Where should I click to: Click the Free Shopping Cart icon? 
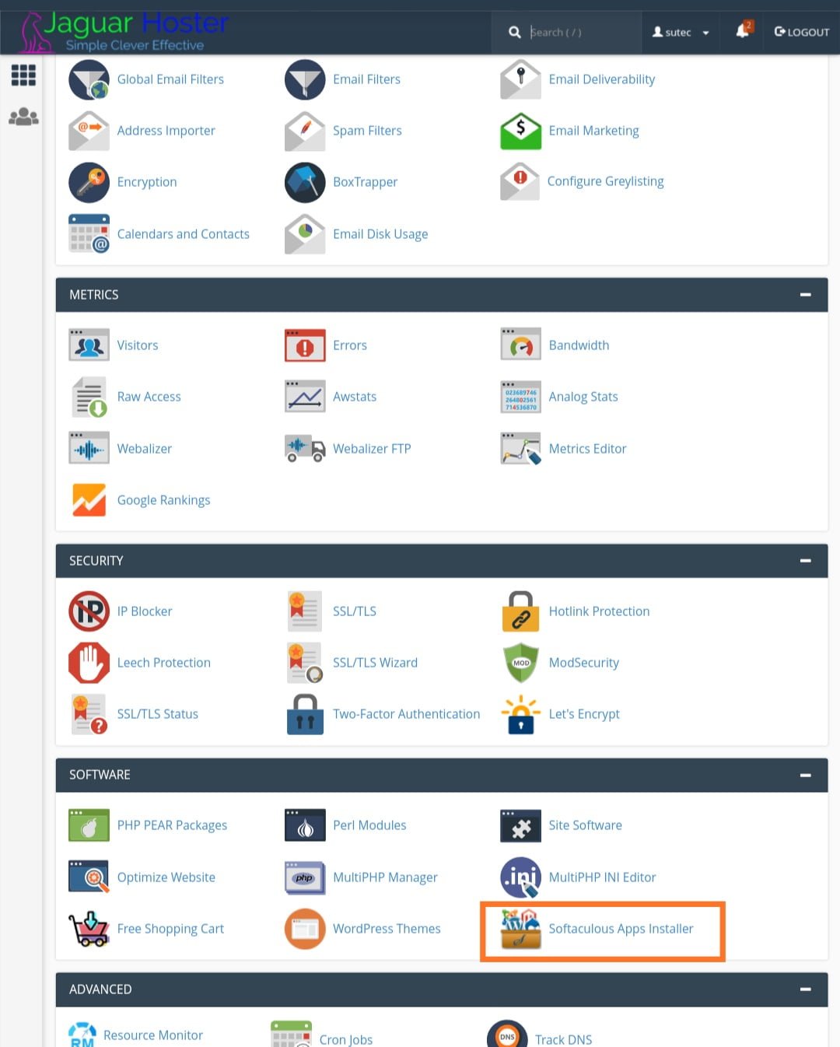[x=89, y=929]
